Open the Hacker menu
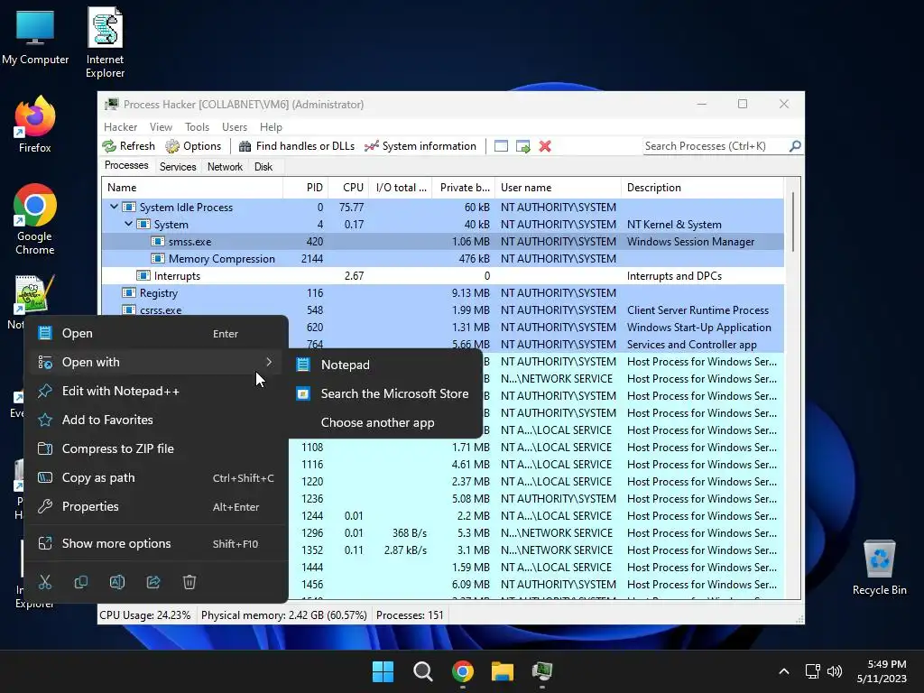924x693 pixels. [120, 127]
